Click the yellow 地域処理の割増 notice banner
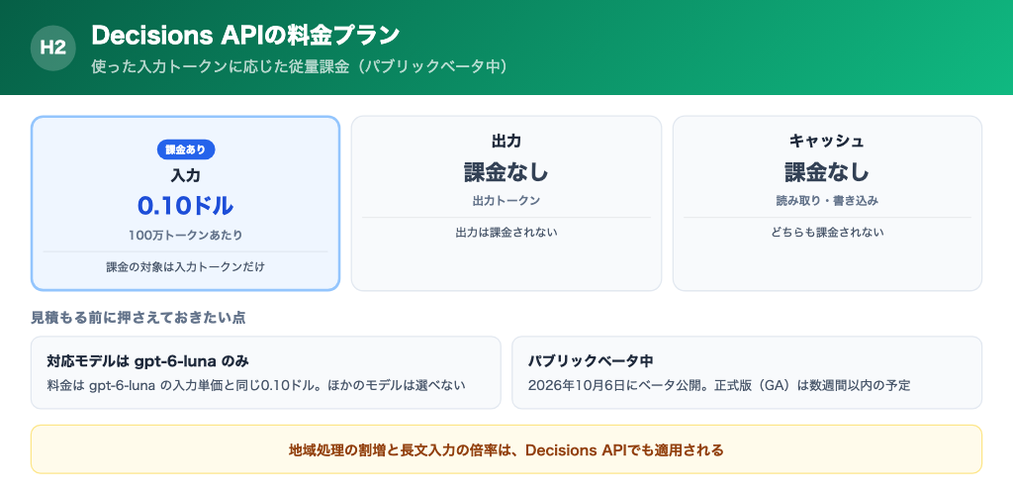This screenshot has width=1013, height=494. tap(506, 449)
